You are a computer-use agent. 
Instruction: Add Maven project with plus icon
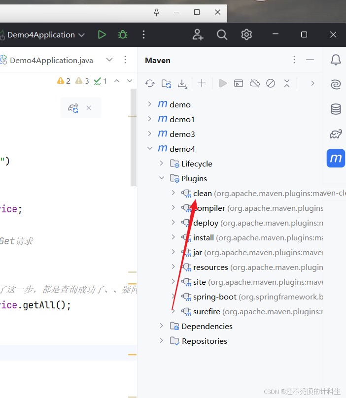202,83
